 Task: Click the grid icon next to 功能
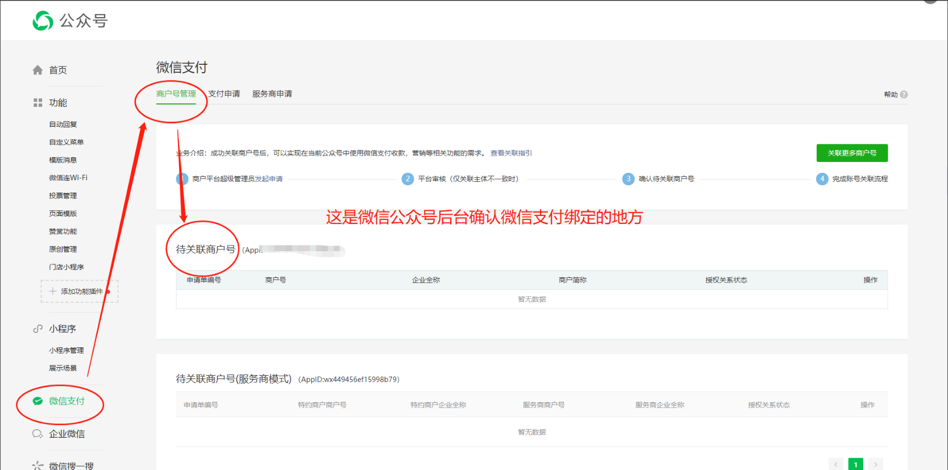click(x=38, y=103)
